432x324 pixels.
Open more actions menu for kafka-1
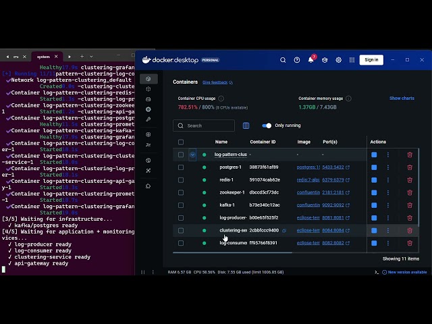tap(388, 205)
